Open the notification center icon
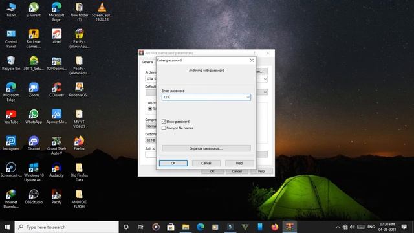Image resolution: width=414 pixels, height=233 pixels. 404,227
